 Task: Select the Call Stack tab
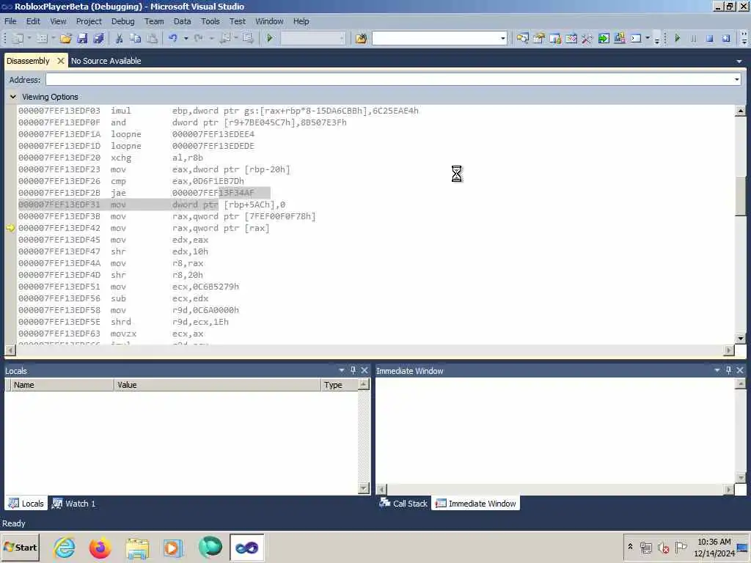click(x=403, y=503)
